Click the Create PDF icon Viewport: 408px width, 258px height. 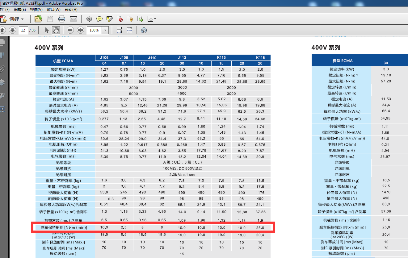pos(3,19)
